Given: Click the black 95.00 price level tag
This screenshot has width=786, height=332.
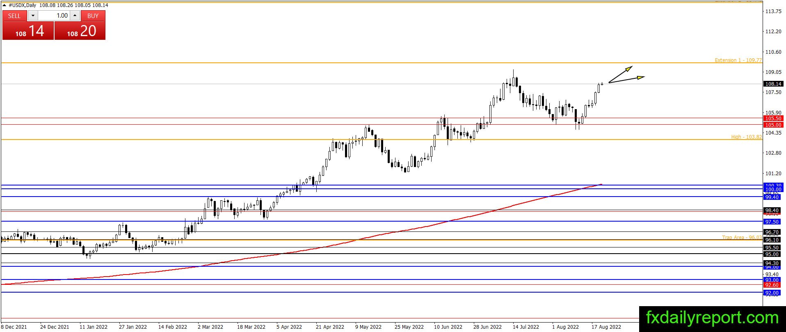Looking at the screenshot, I should point(773,254).
